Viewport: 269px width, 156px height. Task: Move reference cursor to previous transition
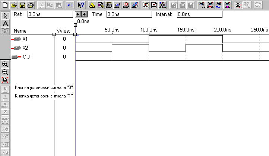click(x=78, y=14)
